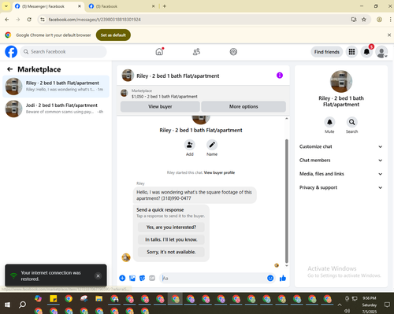Open listing photo in right panel

point(341,81)
